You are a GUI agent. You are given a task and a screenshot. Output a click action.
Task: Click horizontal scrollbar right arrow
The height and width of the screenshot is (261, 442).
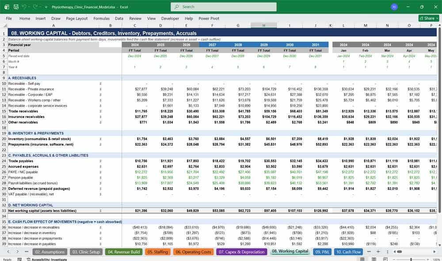(x=434, y=252)
